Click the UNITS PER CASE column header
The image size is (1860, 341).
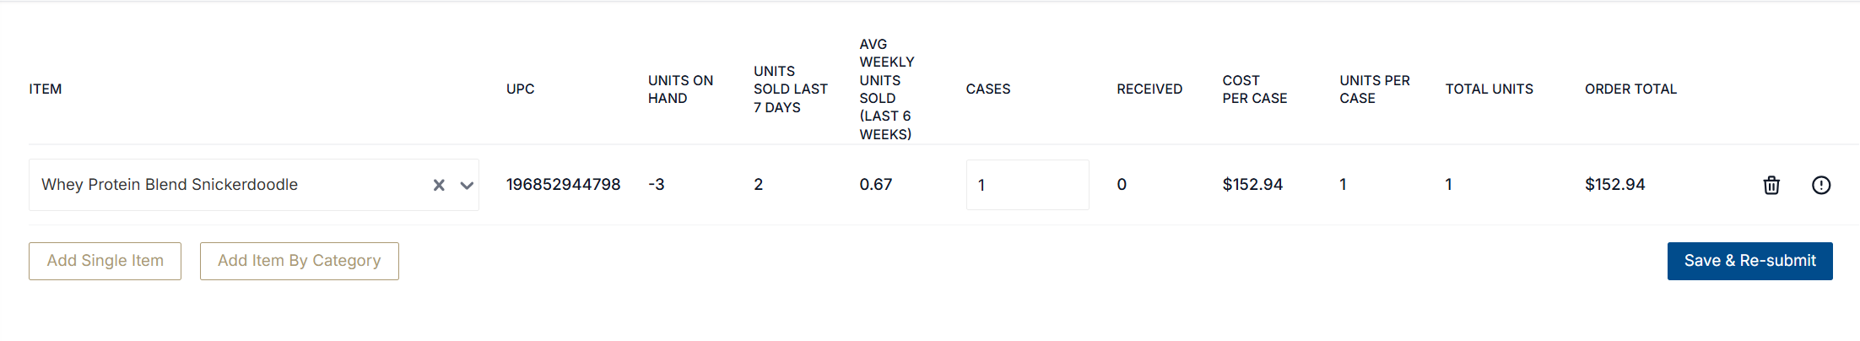pyautogui.click(x=1374, y=89)
